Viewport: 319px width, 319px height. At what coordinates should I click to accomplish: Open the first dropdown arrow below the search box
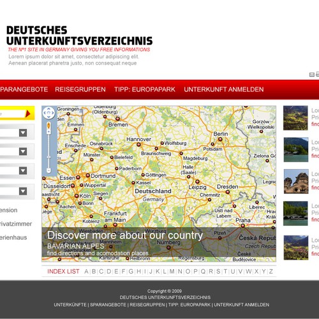click(23, 133)
